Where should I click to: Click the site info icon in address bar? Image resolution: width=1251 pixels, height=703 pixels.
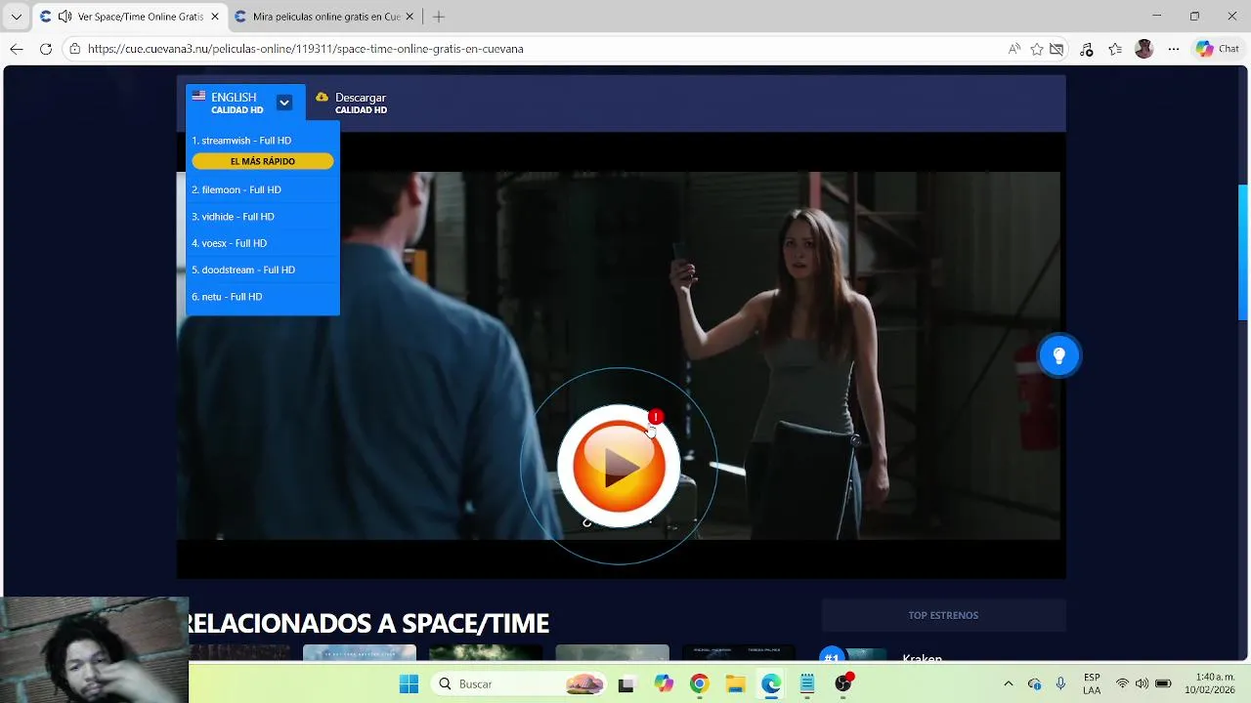(x=75, y=49)
